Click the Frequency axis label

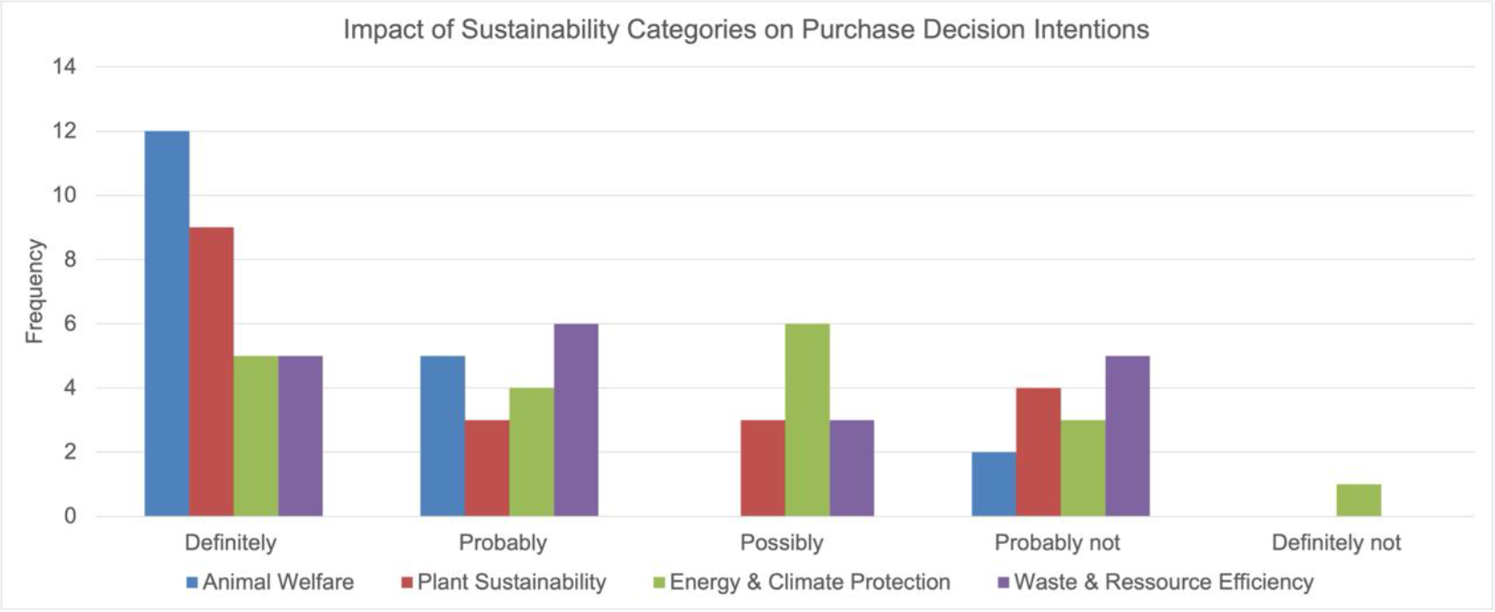[34, 291]
